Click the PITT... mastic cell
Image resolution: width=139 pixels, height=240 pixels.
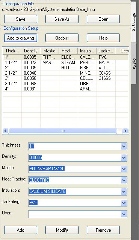tap(49, 57)
